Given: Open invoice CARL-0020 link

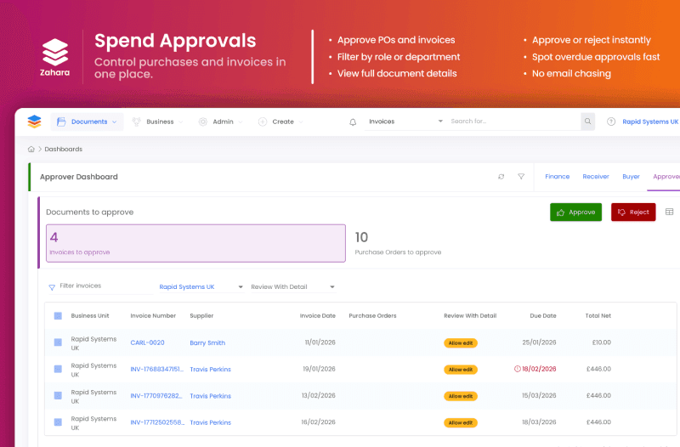Looking at the screenshot, I should point(147,342).
